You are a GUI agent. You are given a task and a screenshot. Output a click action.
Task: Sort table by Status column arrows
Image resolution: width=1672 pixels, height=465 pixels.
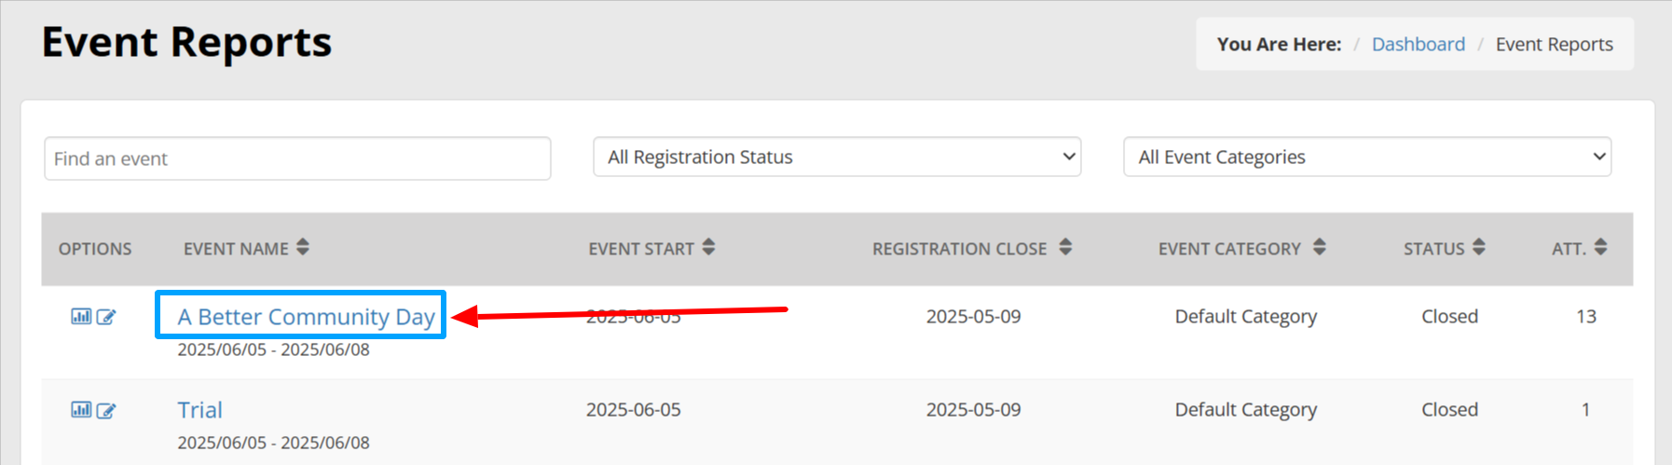coord(1479,248)
